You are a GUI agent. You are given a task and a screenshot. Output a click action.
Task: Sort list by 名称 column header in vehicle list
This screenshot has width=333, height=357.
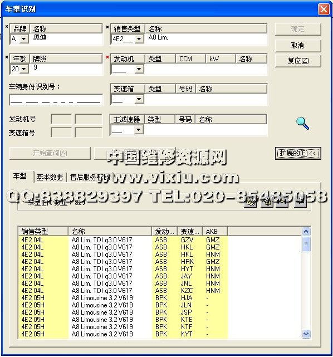point(110,231)
